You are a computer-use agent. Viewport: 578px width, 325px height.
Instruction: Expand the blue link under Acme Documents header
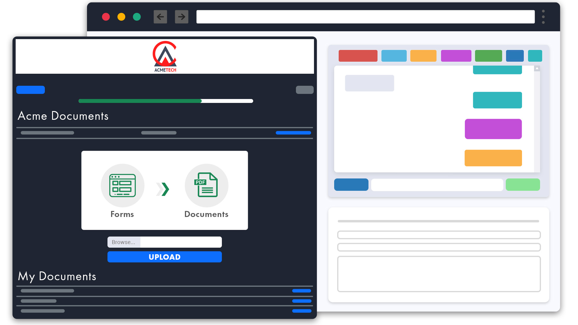[x=293, y=133]
